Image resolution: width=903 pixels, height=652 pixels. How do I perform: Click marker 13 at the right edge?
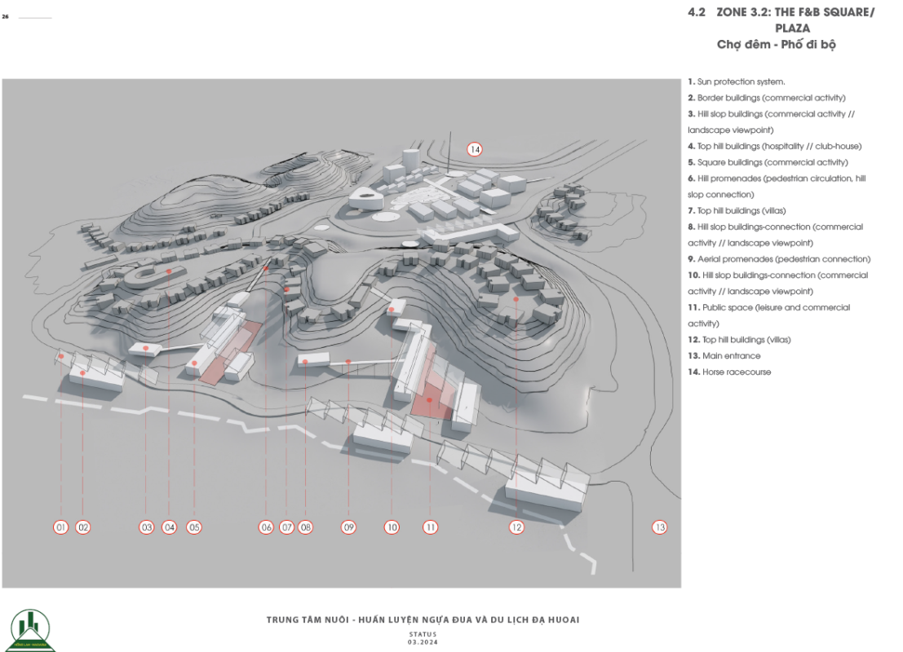(x=659, y=527)
